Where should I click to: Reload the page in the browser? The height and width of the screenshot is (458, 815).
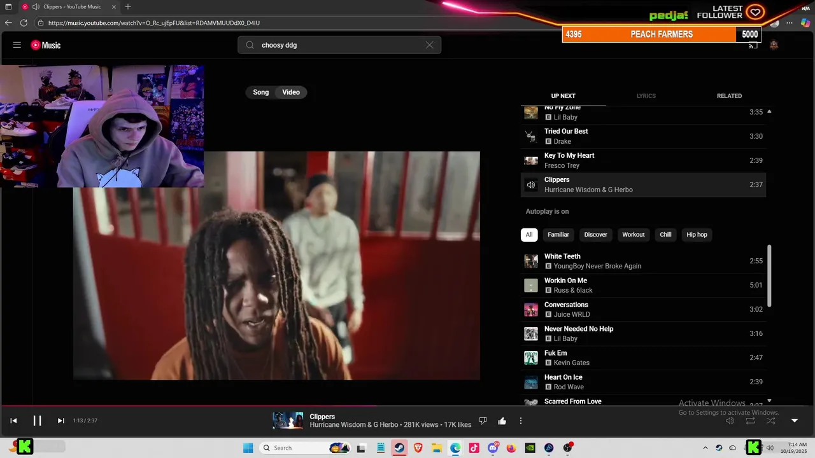tap(24, 23)
